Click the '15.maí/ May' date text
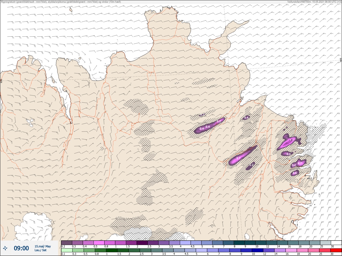The width and height of the screenshot is (342, 256). click(x=42, y=246)
